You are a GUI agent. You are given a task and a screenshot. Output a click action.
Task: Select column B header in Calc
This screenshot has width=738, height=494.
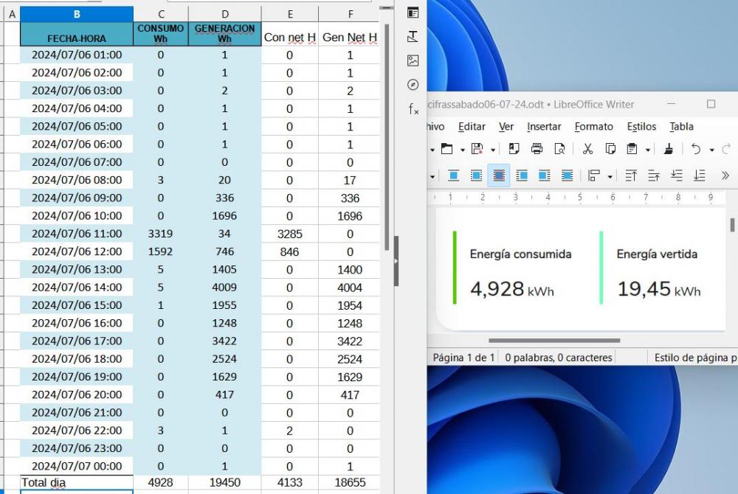77,14
